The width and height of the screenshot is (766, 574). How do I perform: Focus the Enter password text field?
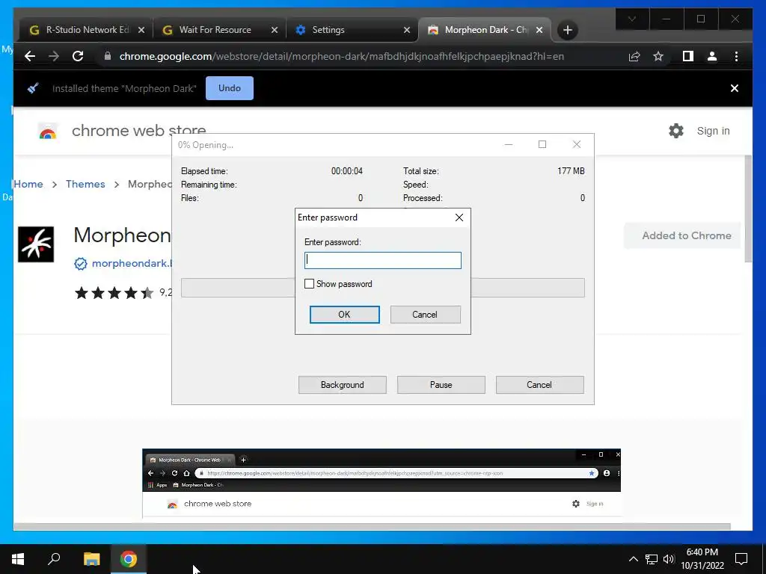[x=382, y=261]
